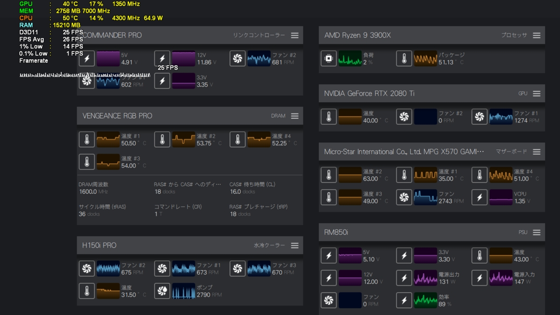Viewport: 560px width, 315px height.
Task: Click the RM850i 効率 efficiency icon
Action: [405, 301]
